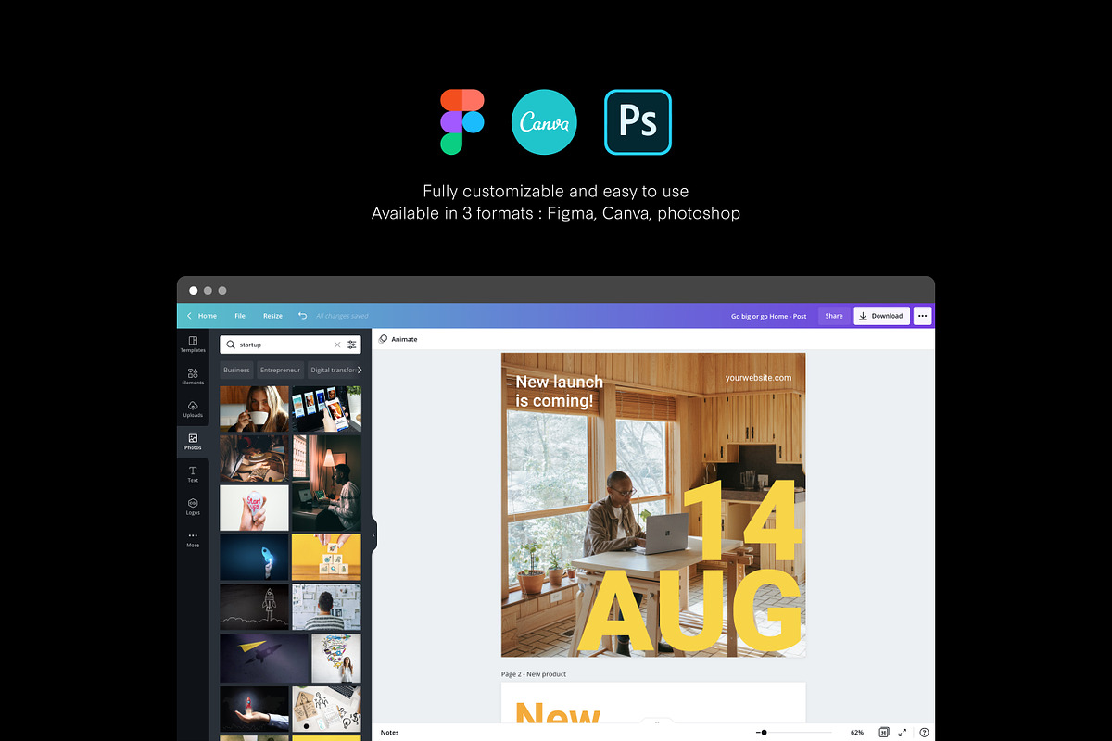
Task: Click the Animate button
Action: 398,339
